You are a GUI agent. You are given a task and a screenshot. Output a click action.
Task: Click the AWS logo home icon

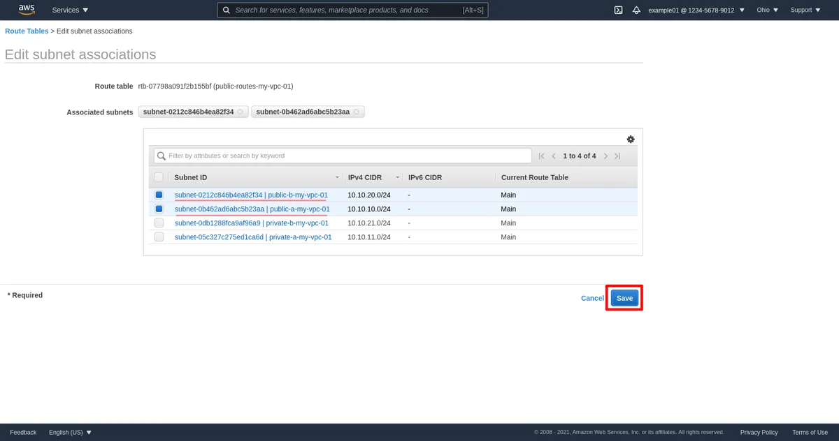[27, 10]
